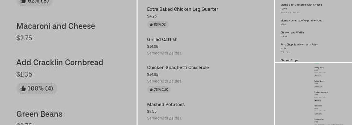Viewport: 352px width, 125px height.
Task: Click thumbs-up icon under Turkey Necks
Action: click(x=315, y=87)
